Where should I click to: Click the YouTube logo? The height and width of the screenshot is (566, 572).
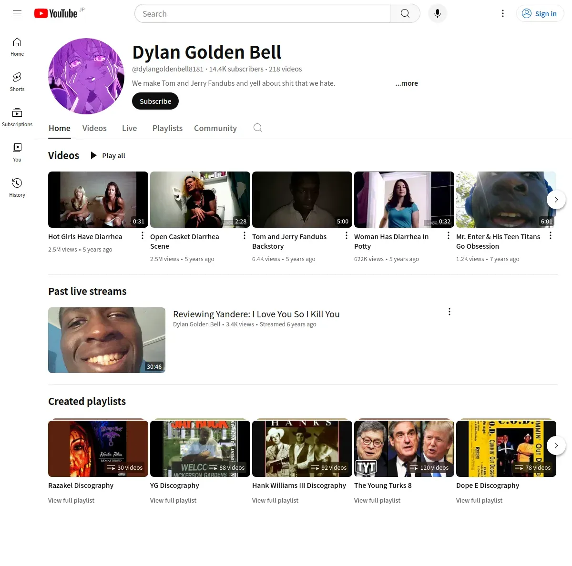(56, 13)
